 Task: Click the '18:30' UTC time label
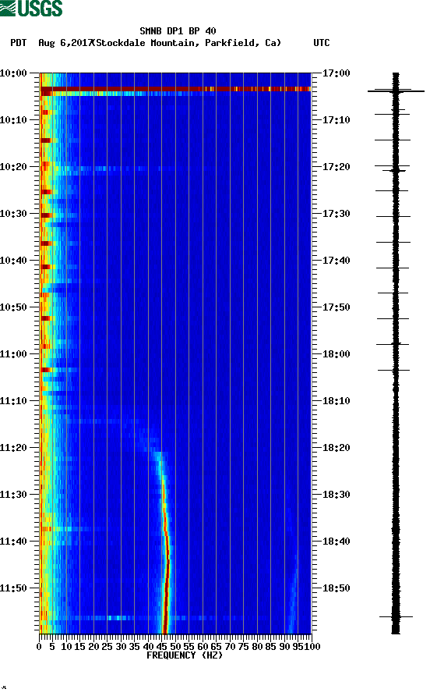coord(336,495)
